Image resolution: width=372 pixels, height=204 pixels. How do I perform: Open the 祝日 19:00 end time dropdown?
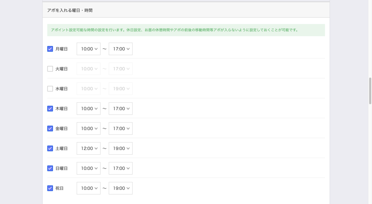pos(121,188)
